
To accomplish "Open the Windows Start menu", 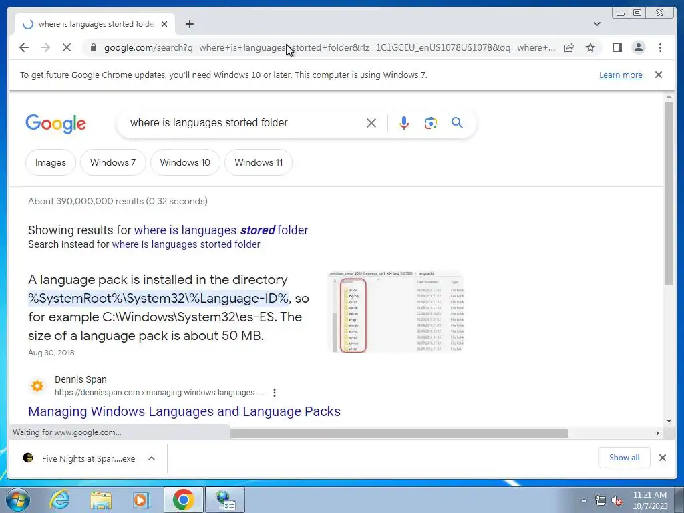I will pyautogui.click(x=18, y=500).
